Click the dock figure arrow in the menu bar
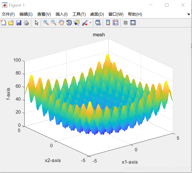The height and width of the screenshot is (173, 192). [x=188, y=14]
